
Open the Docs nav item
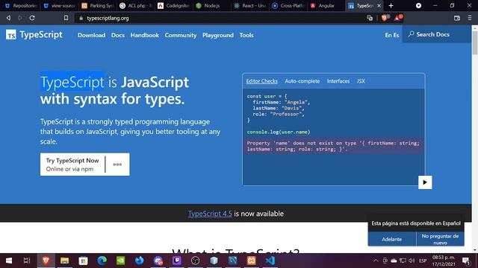click(x=118, y=35)
